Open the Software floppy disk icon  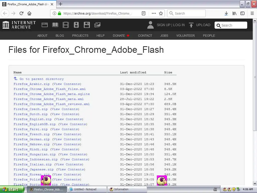87,25
